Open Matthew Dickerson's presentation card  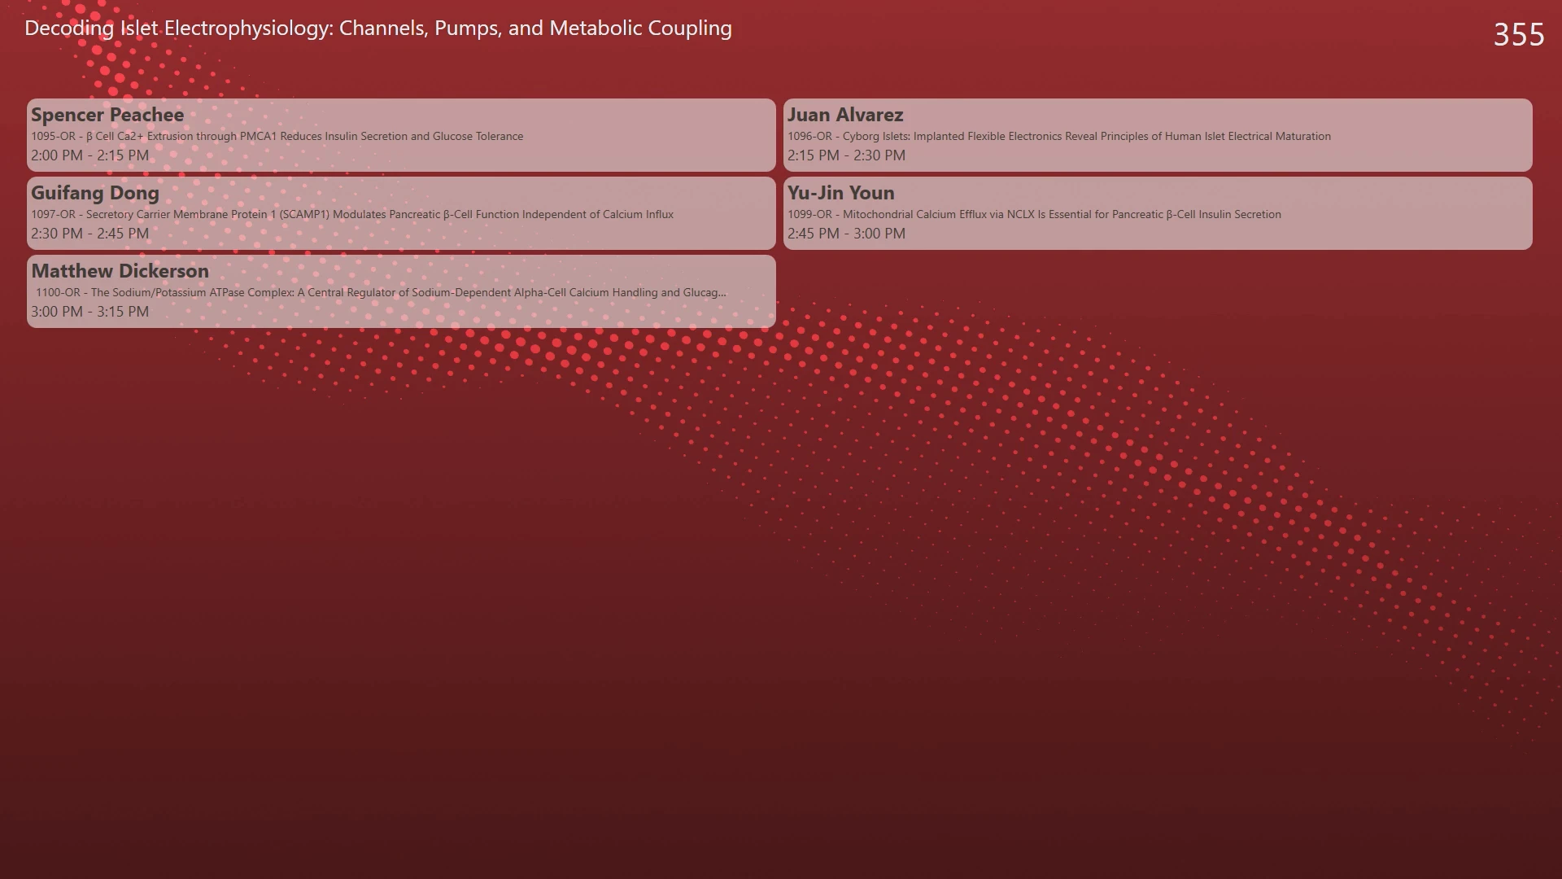pos(401,291)
